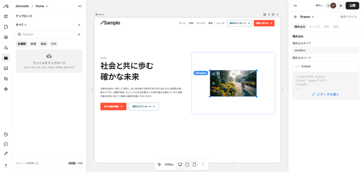Open the comments chat bubble icon
The image size is (363, 172).
(x=6, y=144)
